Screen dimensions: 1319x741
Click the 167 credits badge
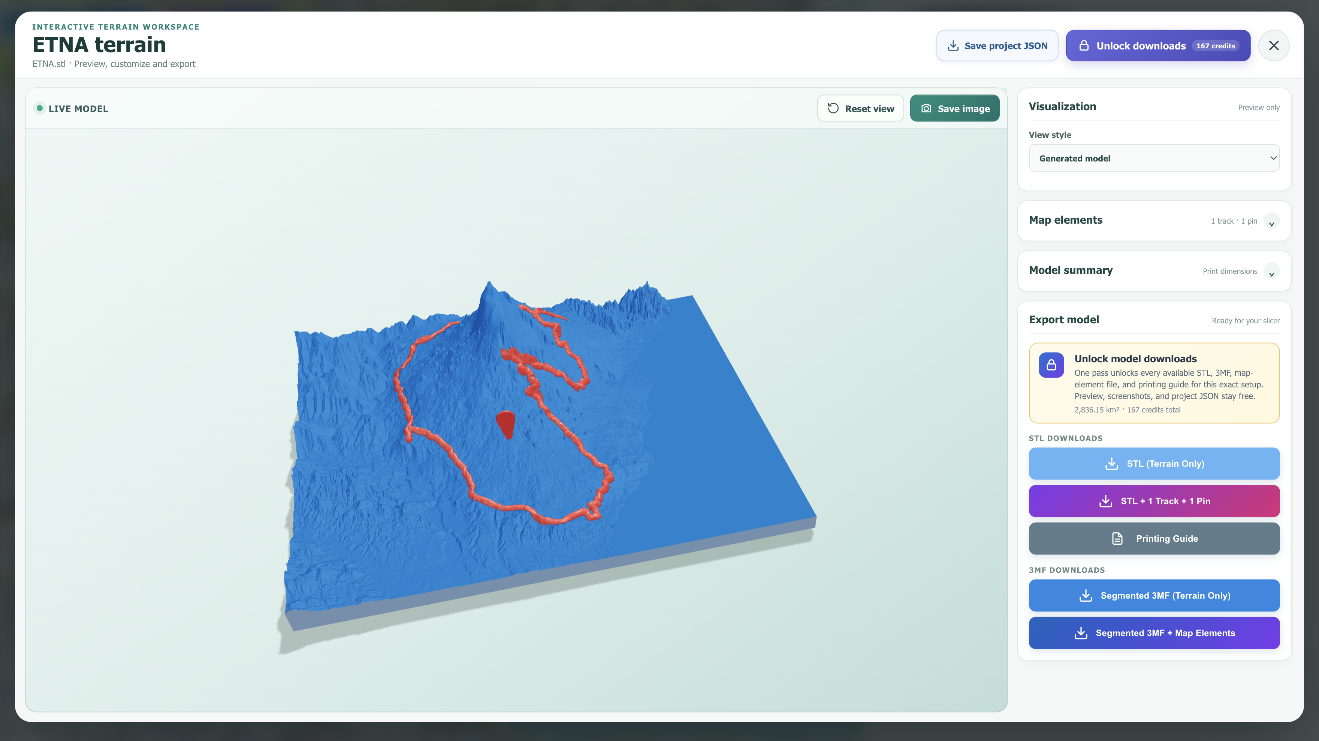coord(1215,46)
